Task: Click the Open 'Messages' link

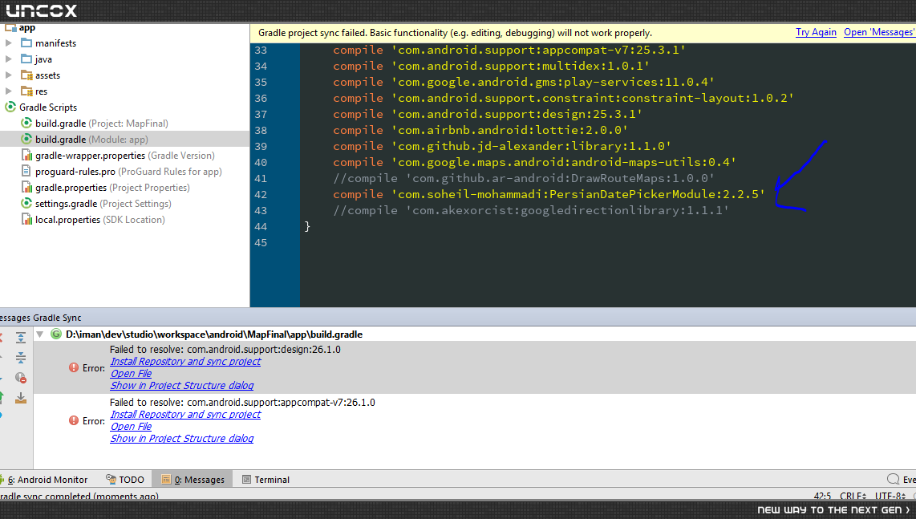Action: [x=879, y=32]
